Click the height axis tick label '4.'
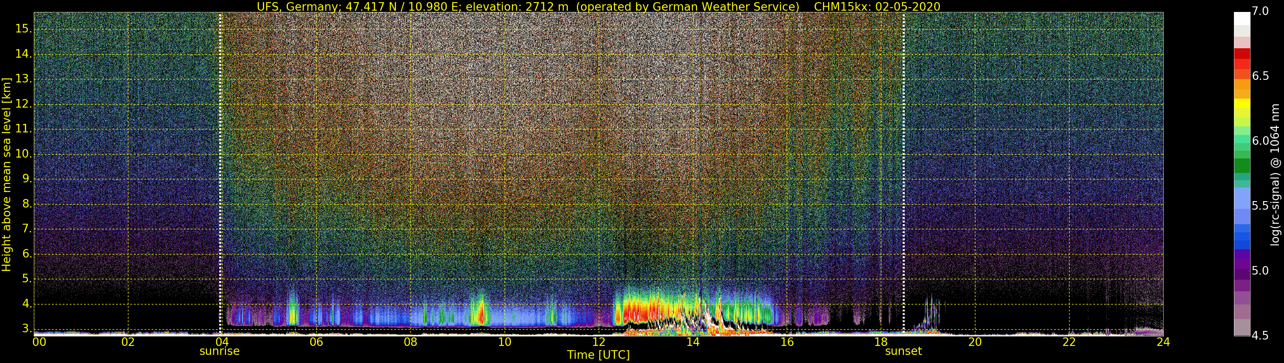 click(27, 304)
